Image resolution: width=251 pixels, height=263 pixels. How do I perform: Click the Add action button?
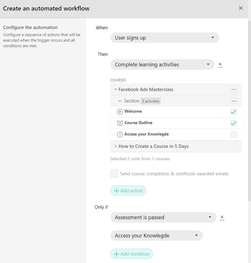[x=128, y=191]
